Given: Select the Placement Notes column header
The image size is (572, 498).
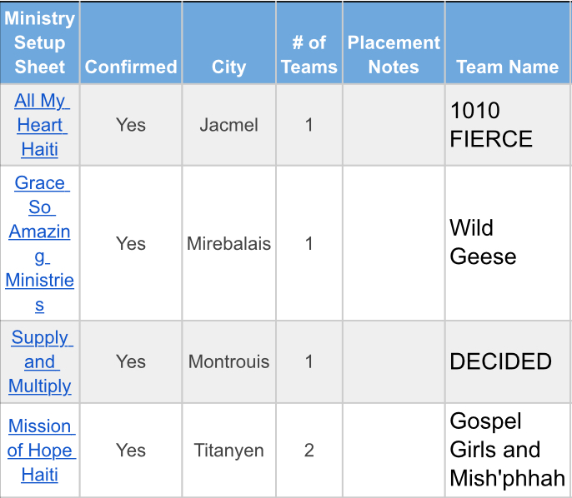Looking at the screenshot, I should point(394,55).
